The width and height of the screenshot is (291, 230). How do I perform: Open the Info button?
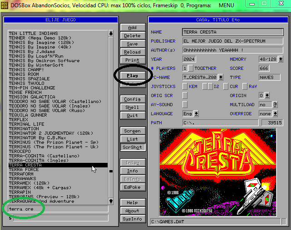click(x=133, y=171)
